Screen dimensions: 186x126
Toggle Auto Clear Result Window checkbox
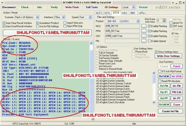4,23
